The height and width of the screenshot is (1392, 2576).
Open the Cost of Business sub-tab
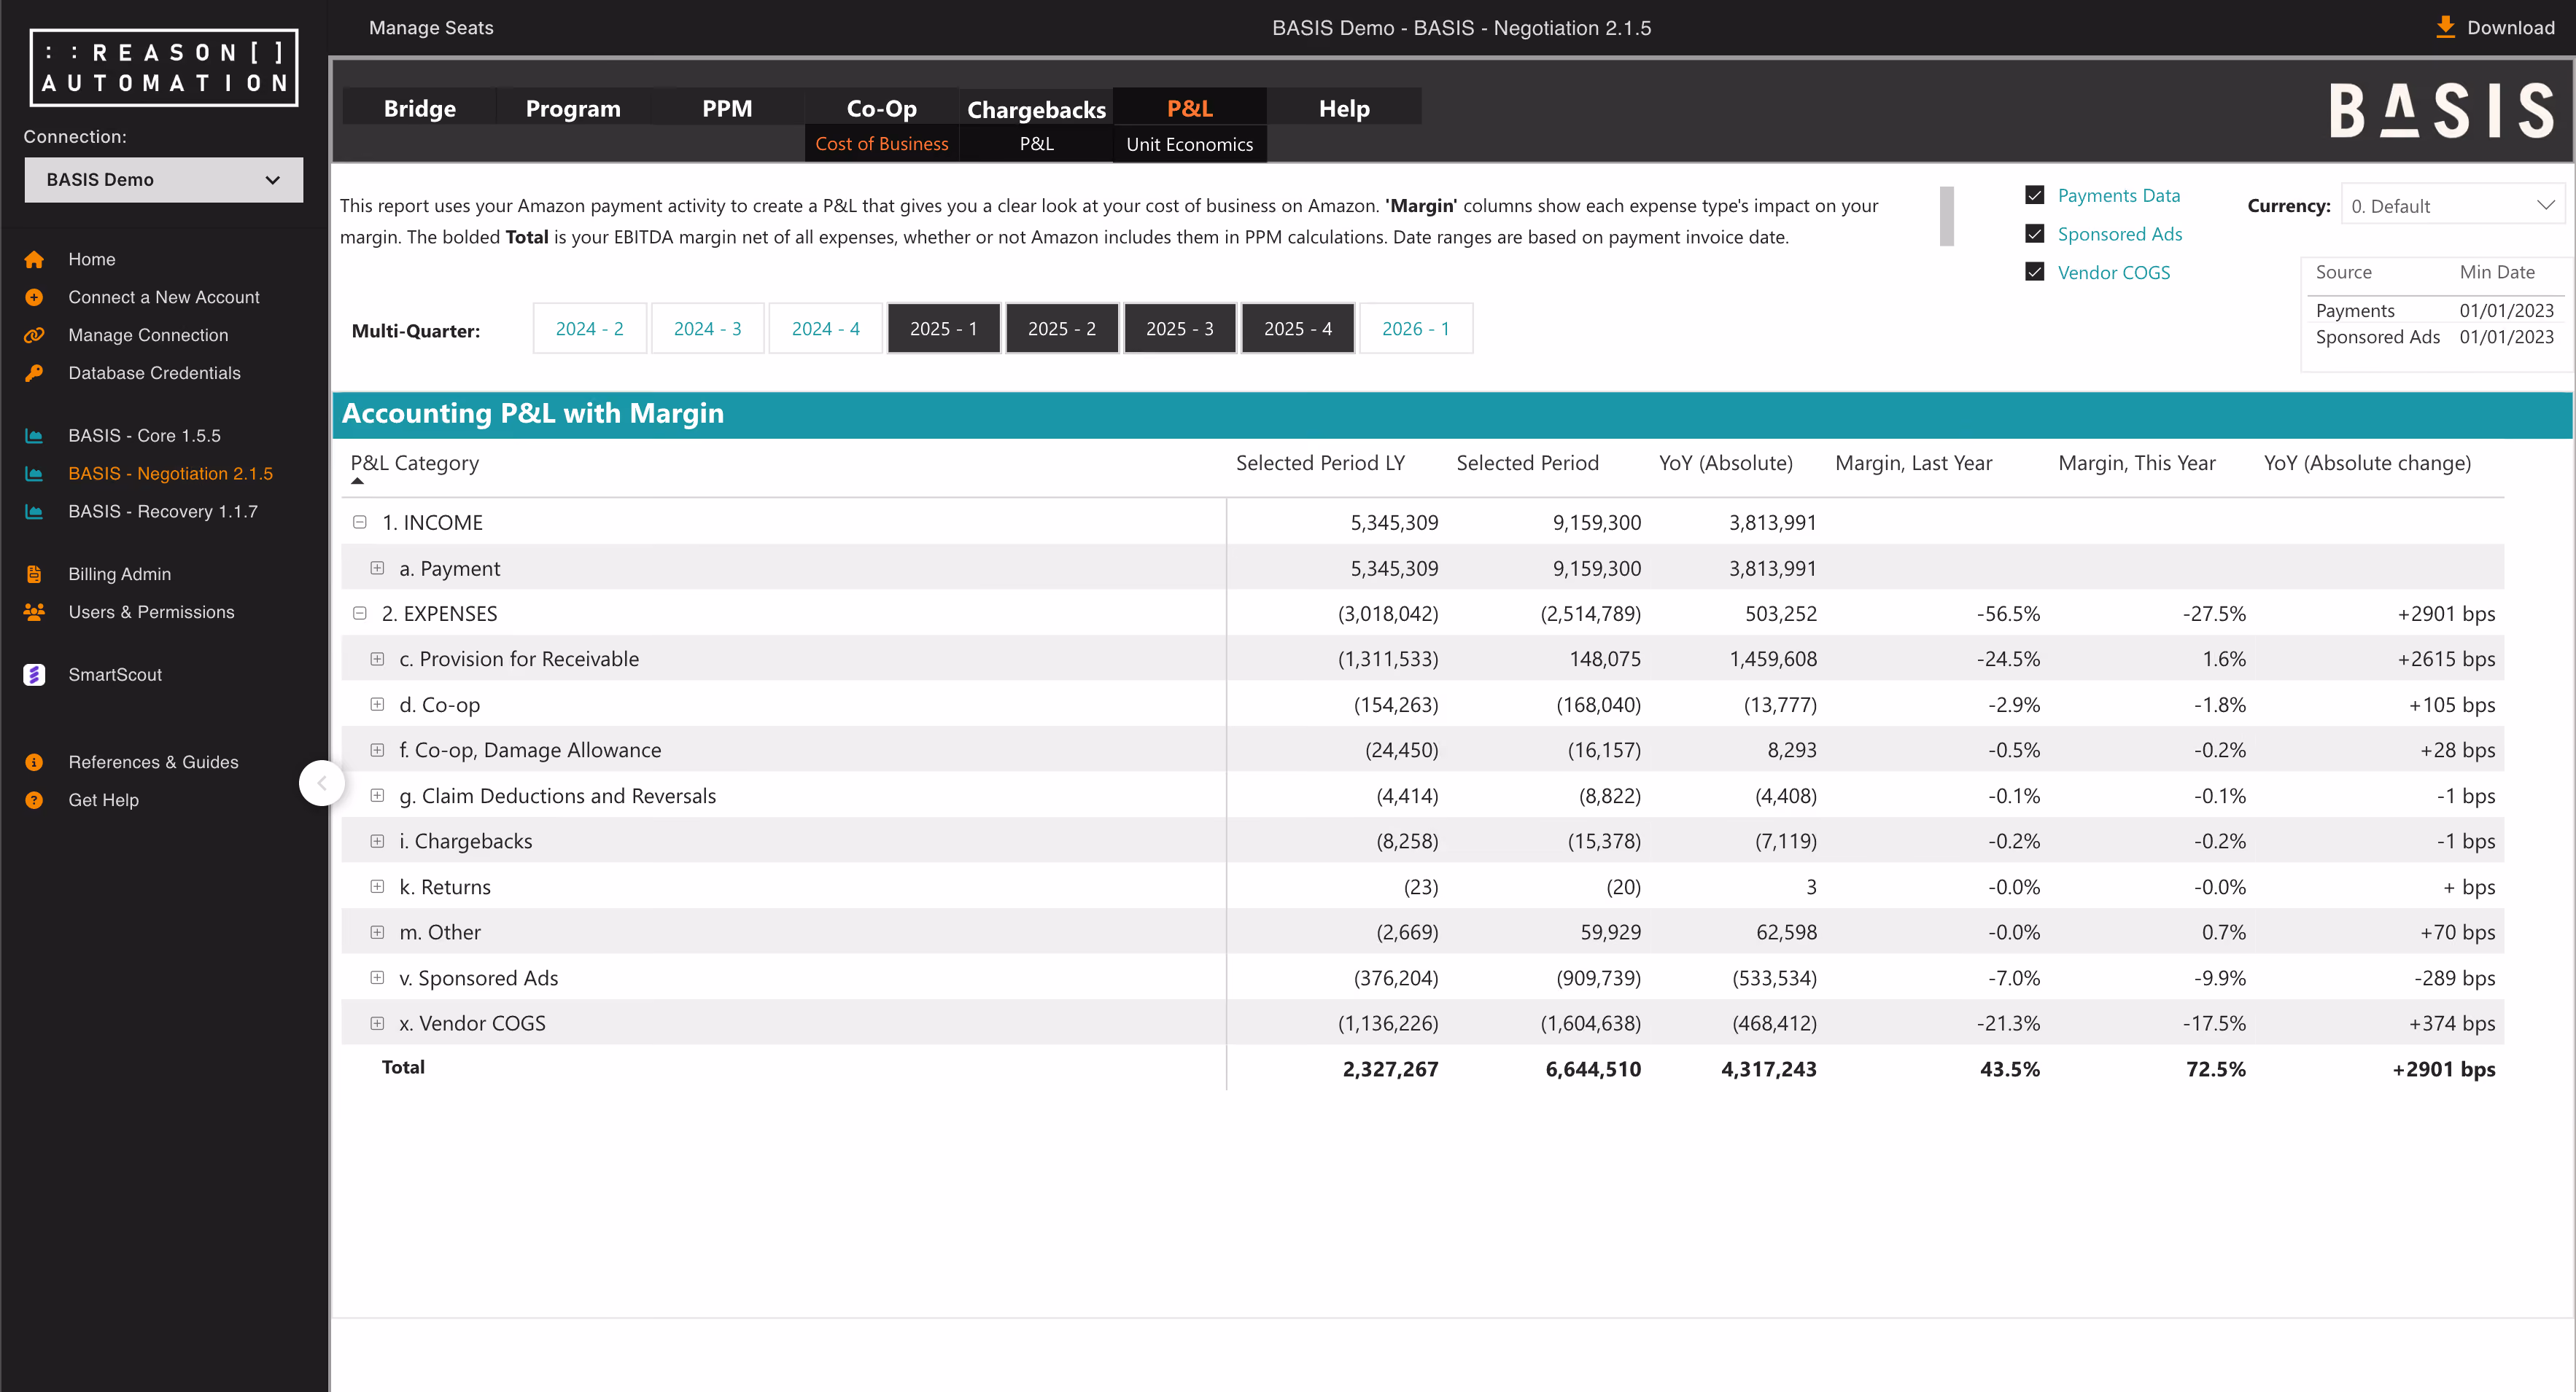pyautogui.click(x=881, y=144)
